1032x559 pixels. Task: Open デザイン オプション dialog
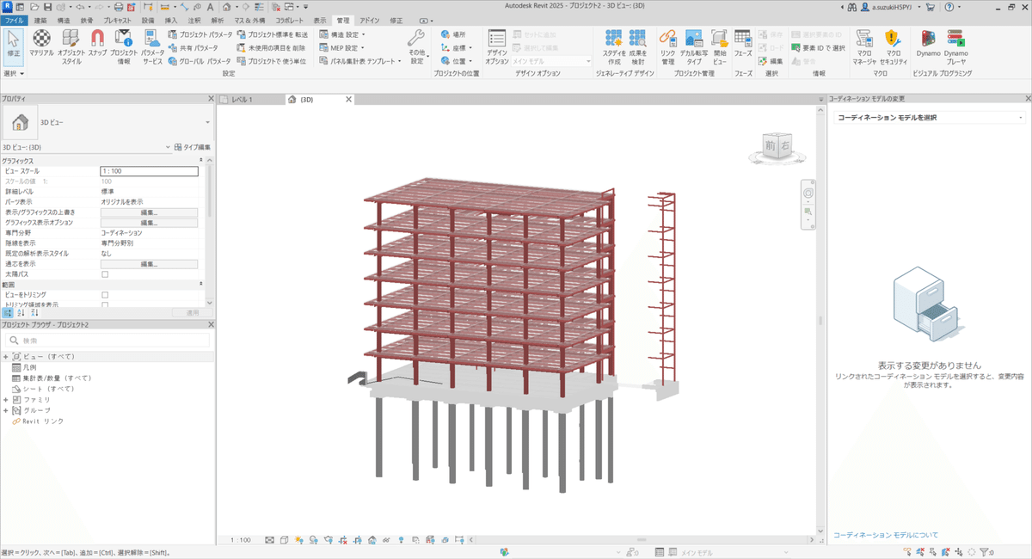[497, 47]
